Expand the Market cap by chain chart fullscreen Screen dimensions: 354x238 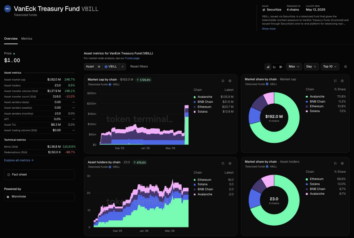click(x=223, y=81)
